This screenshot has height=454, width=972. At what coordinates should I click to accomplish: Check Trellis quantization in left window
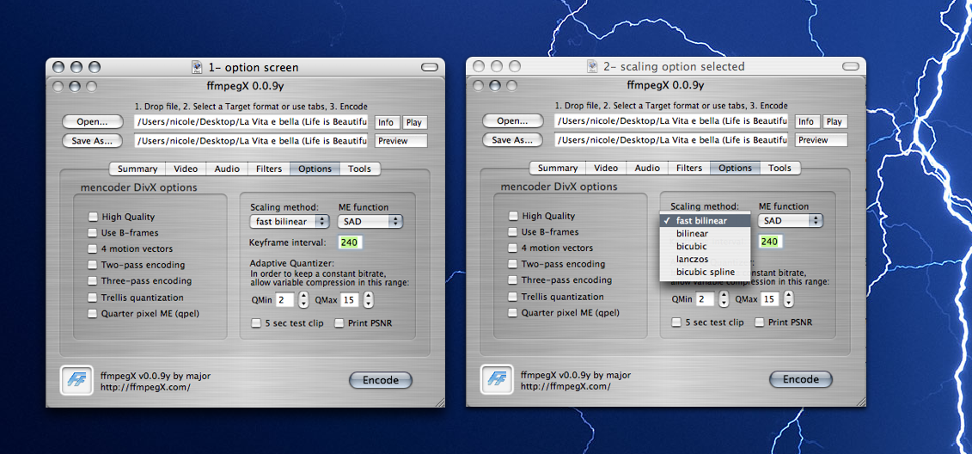pyautogui.click(x=93, y=298)
